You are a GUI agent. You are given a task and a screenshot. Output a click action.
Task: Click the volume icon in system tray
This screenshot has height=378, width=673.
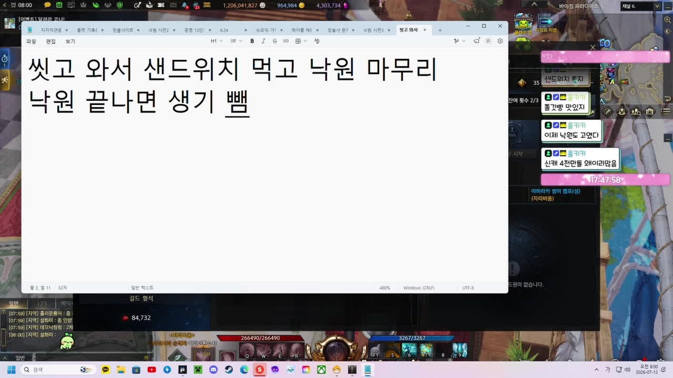pos(627,370)
